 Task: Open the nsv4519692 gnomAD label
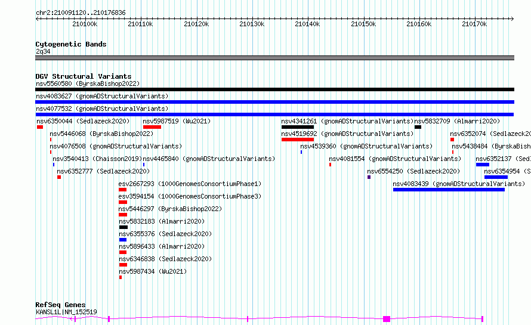pyautogui.click(x=347, y=134)
